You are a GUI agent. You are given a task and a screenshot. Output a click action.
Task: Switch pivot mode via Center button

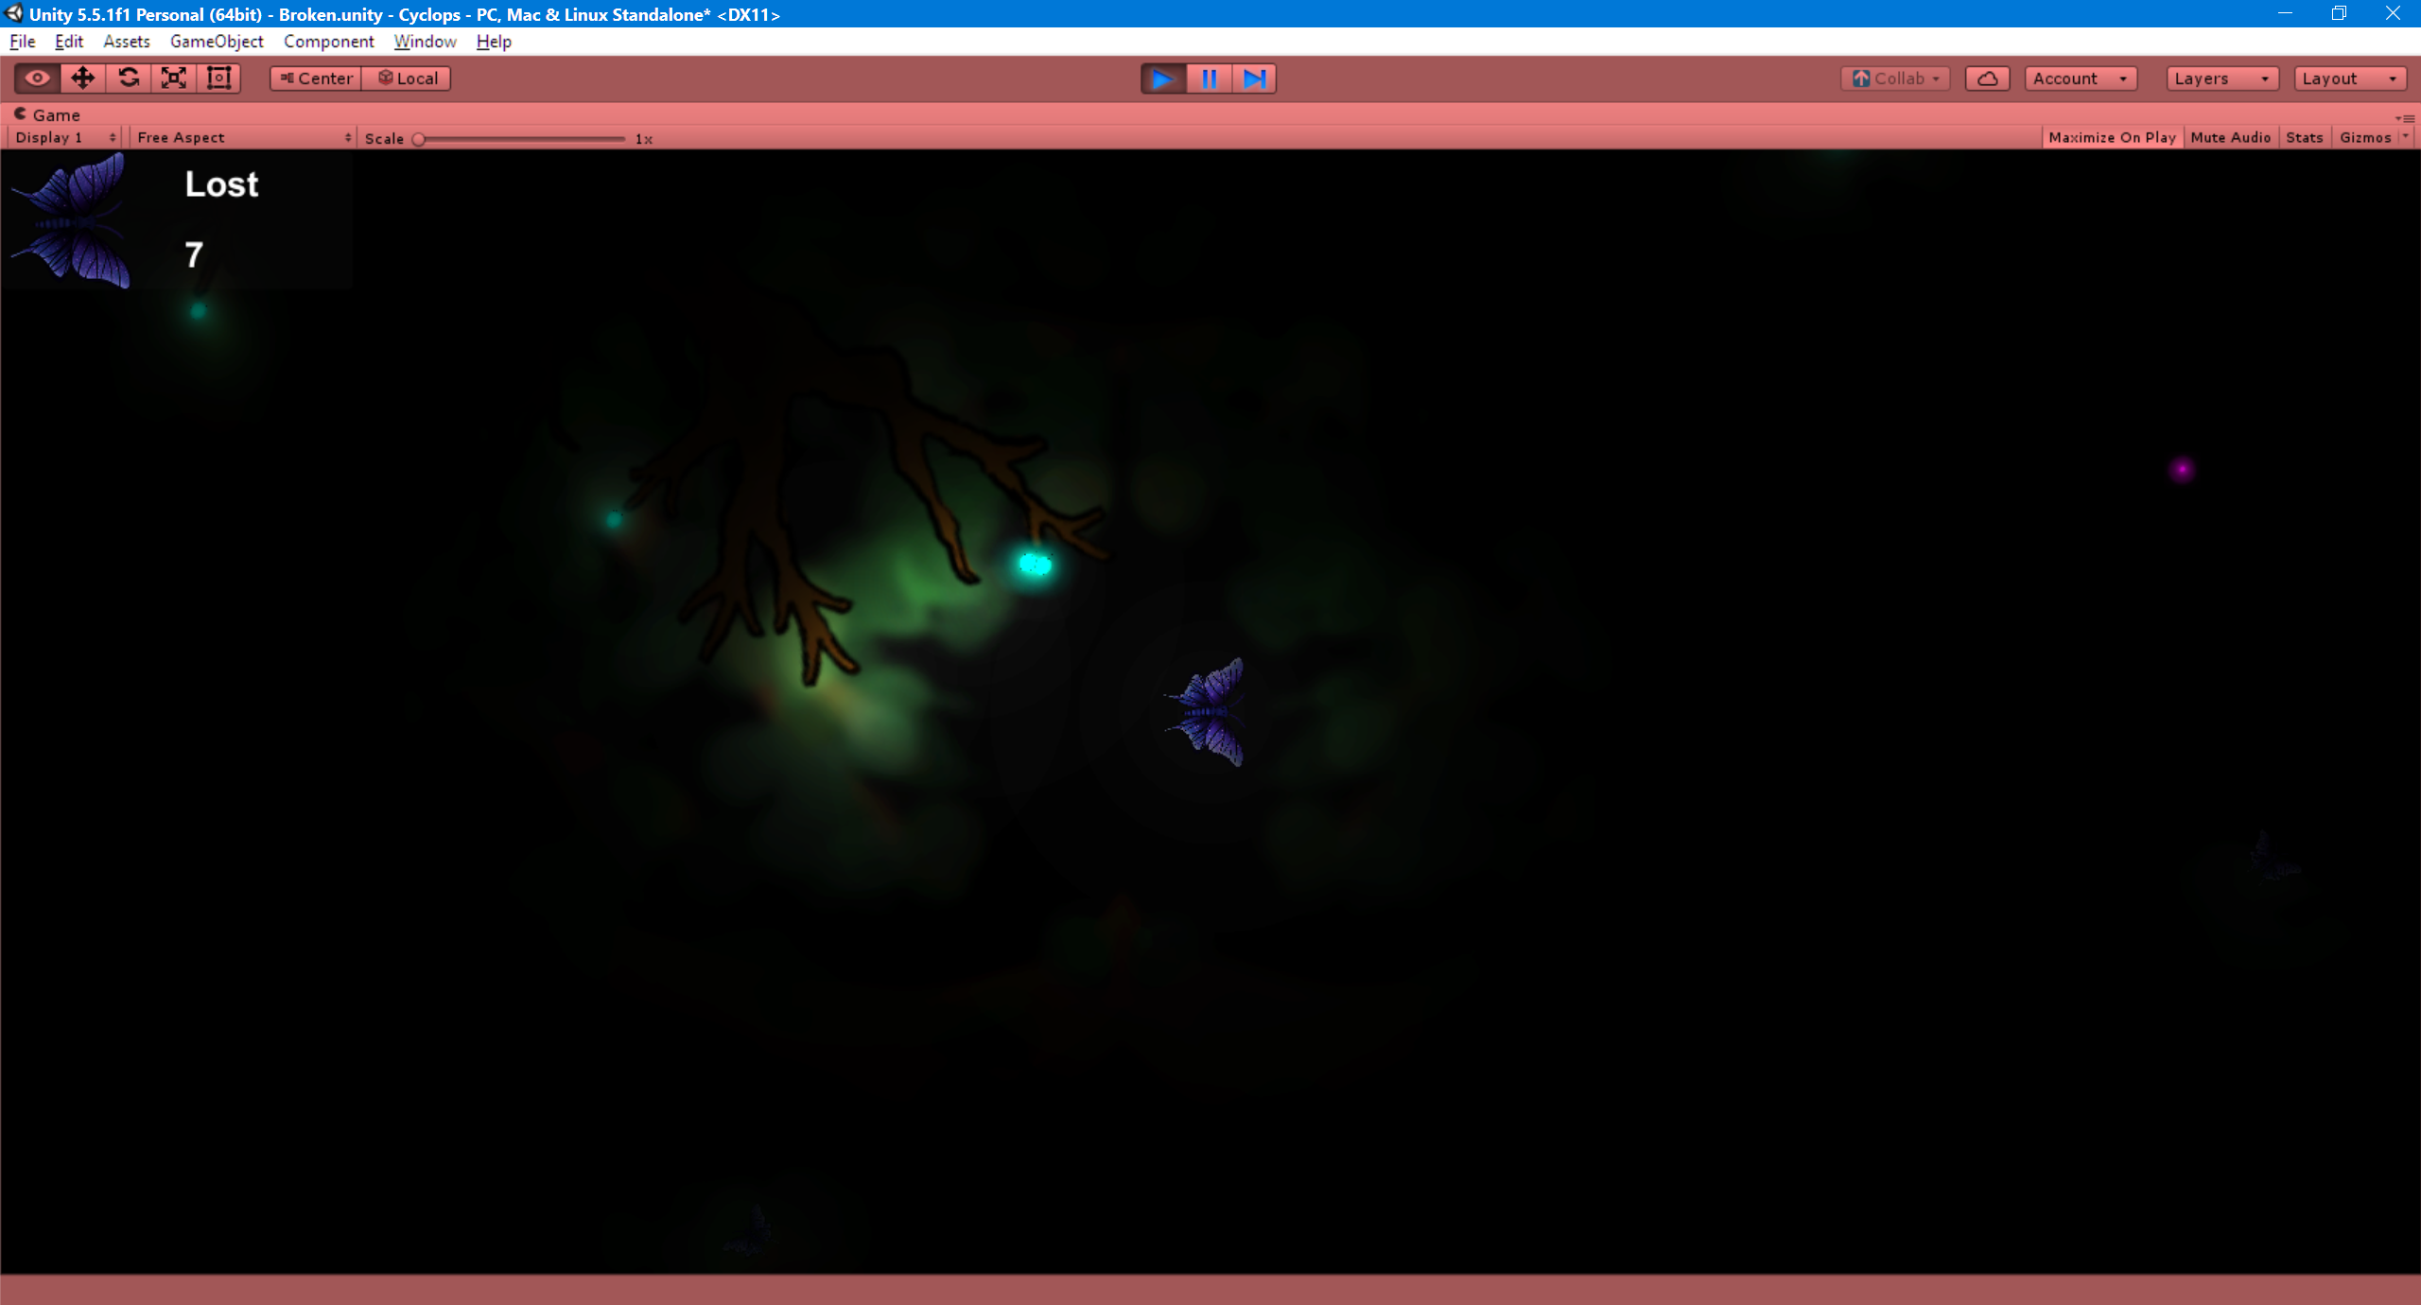click(x=316, y=78)
